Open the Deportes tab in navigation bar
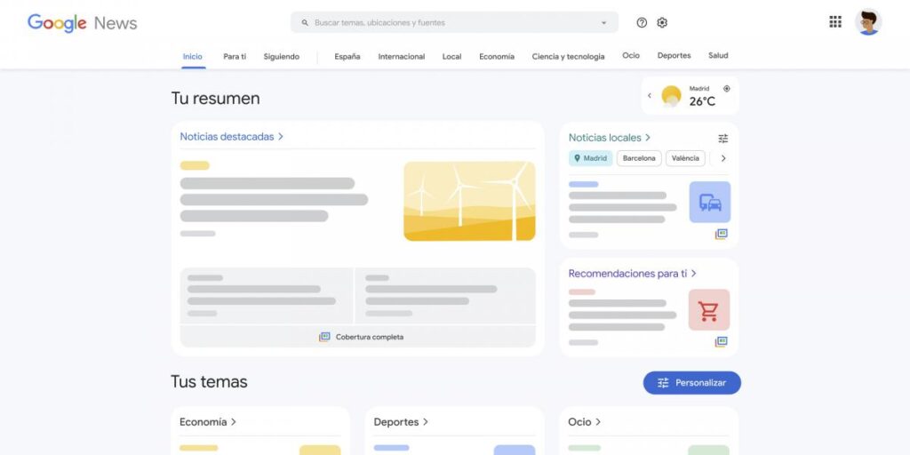The image size is (910, 455). click(674, 55)
